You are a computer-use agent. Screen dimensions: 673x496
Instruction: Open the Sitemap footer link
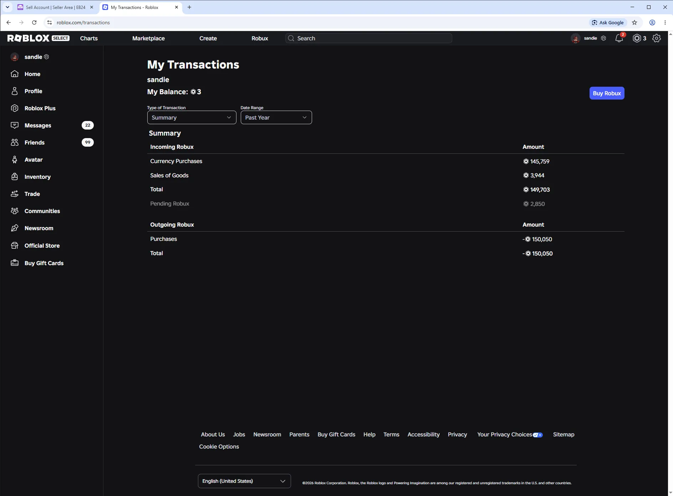tap(564, 435)
